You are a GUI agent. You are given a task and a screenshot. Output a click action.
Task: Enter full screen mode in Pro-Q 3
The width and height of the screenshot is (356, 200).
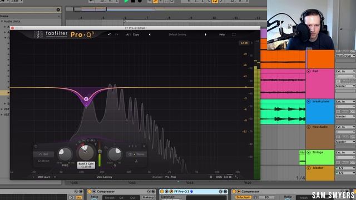coord(234,34)
